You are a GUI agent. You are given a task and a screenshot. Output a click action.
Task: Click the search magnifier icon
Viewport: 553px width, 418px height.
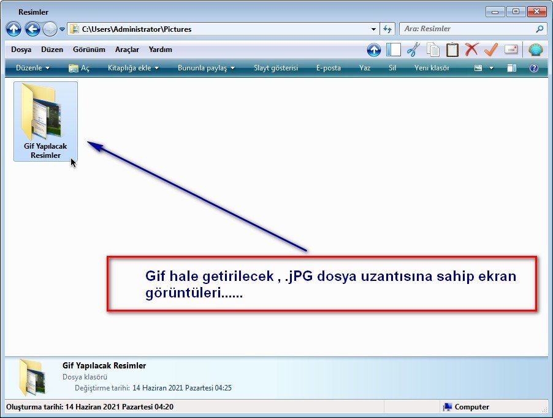540,29
